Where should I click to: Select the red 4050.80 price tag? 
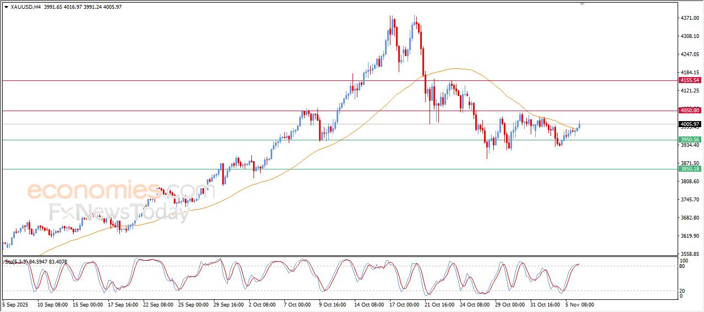coord(690,111)
